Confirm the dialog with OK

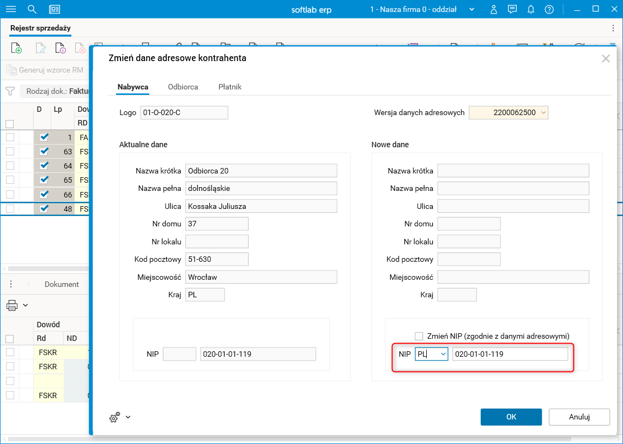click(511, 417)
